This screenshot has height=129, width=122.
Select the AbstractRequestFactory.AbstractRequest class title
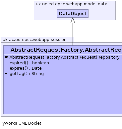66,50
